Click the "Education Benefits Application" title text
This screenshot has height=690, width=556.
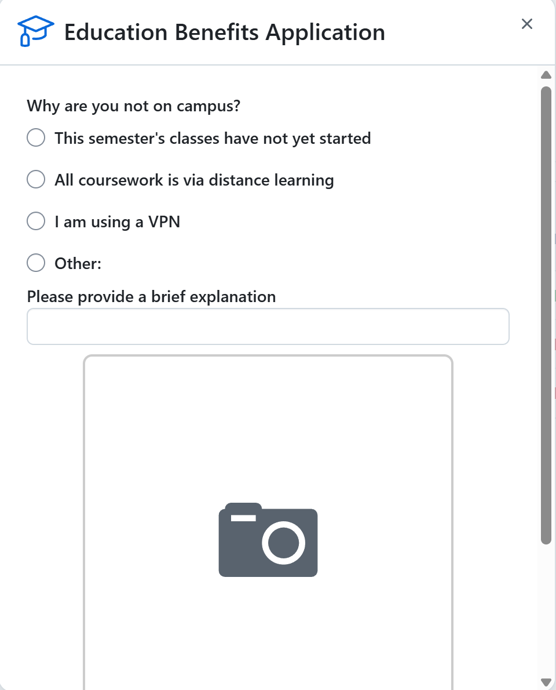coord(225,32)
